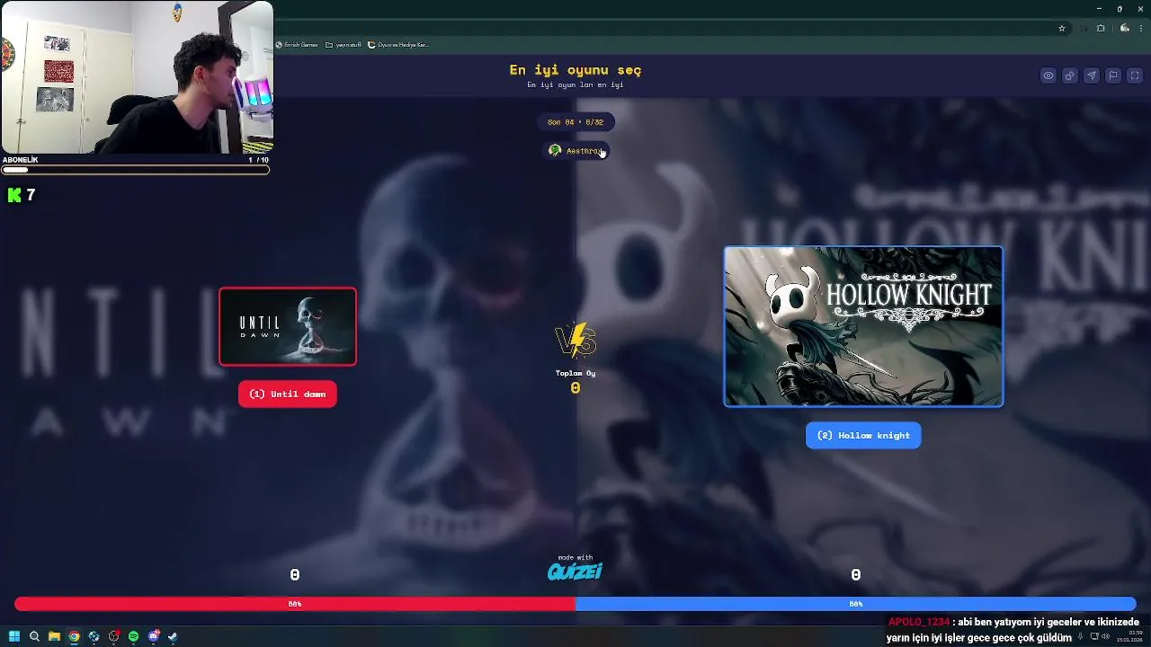1151x647 pixels.
Task: Bookmark this page with the star icon
Action: point(1062,28)
